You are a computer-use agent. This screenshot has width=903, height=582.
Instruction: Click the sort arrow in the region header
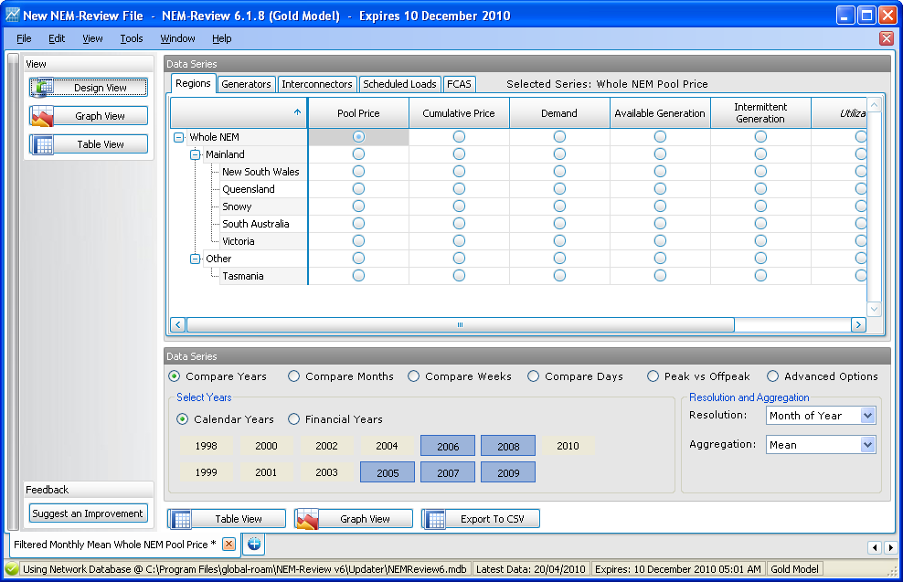[x=297, y=112]
